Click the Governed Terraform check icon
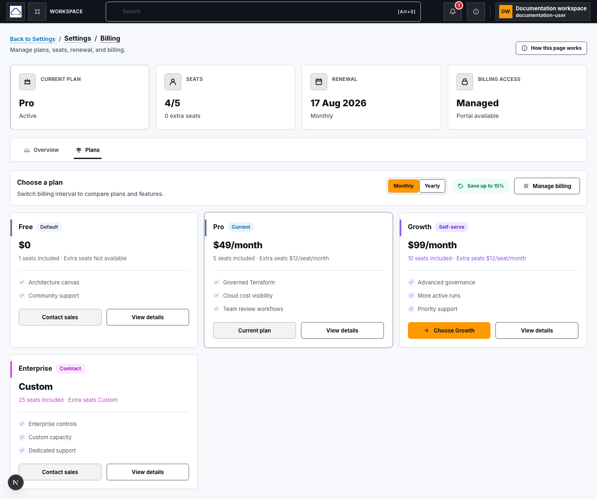 pyautogui.click(x=216, y=282)
